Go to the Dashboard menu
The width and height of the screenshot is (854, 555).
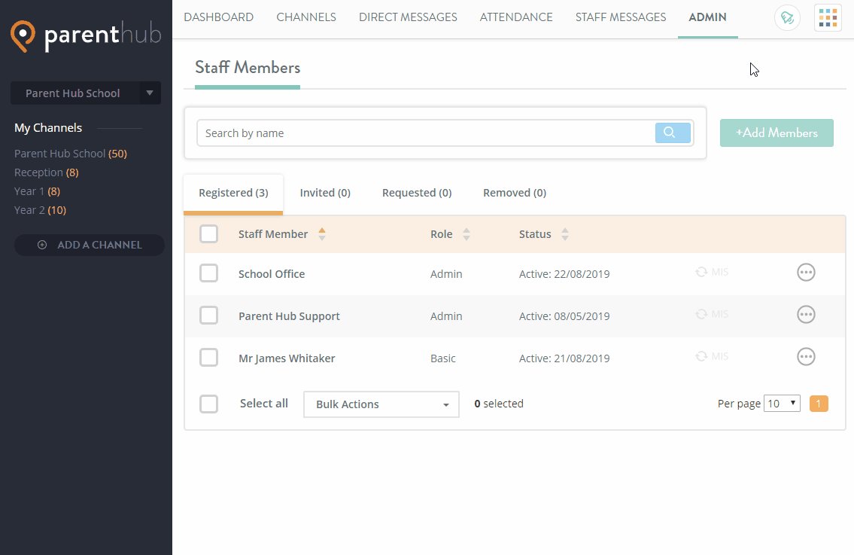(218, 17)
